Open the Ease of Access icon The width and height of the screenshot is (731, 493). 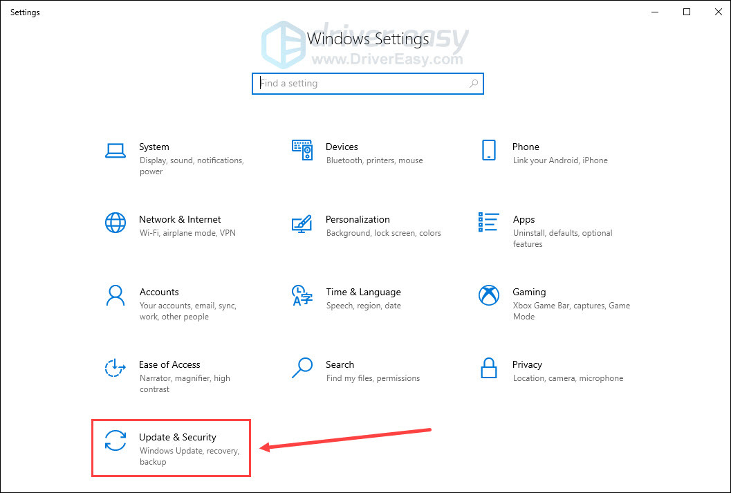point(115,368)
